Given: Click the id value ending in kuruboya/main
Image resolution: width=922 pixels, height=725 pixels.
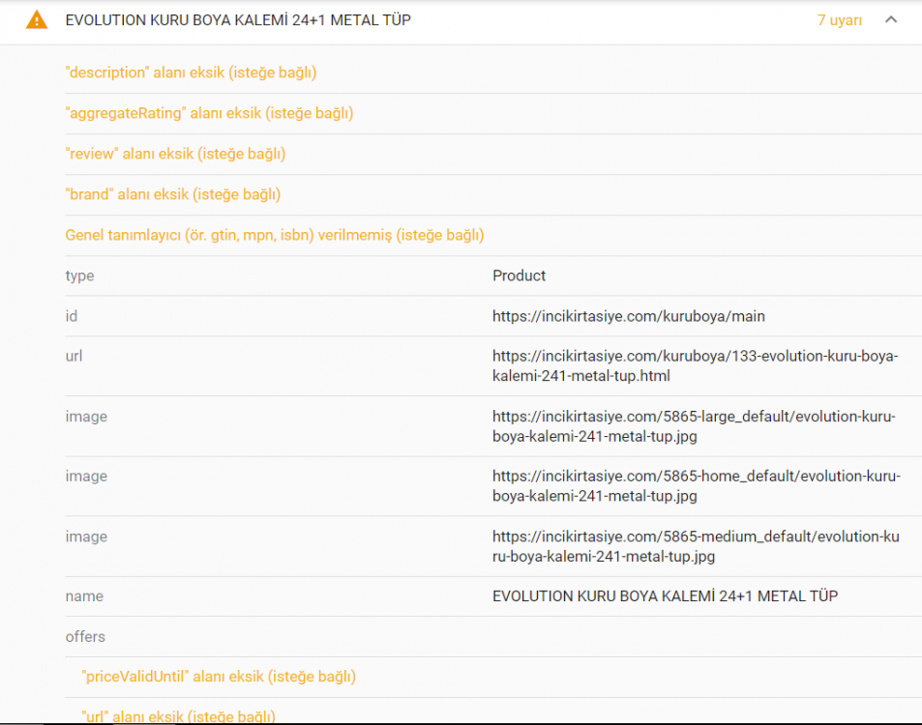Looking at the screenshot, I should [x=629, y=316].
